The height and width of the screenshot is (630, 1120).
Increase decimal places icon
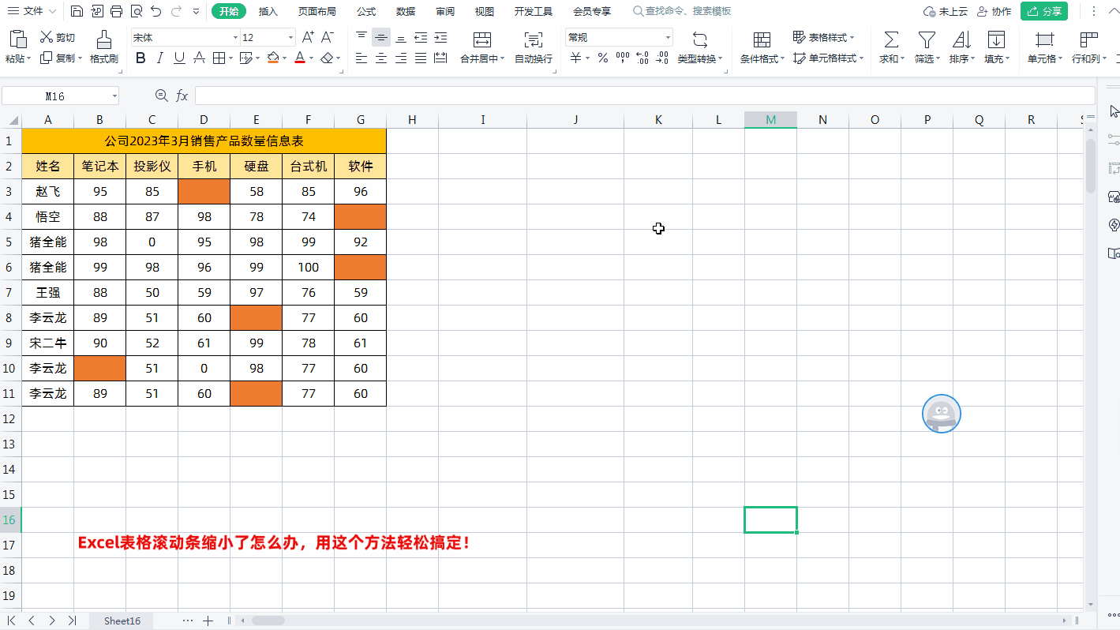click(x=642, y=58)
